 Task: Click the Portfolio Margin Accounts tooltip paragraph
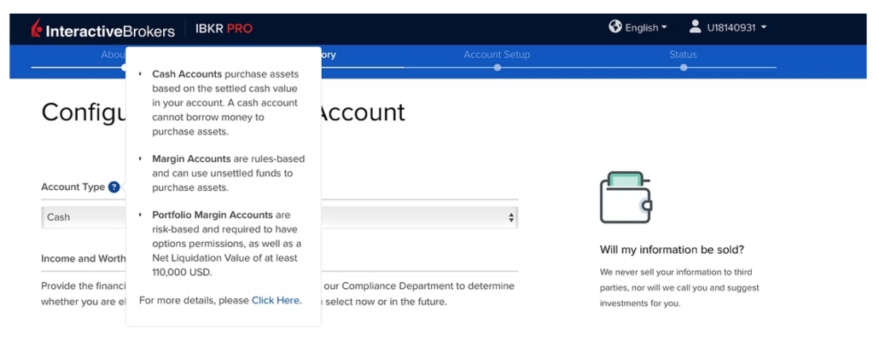click(x=227, y=244)
